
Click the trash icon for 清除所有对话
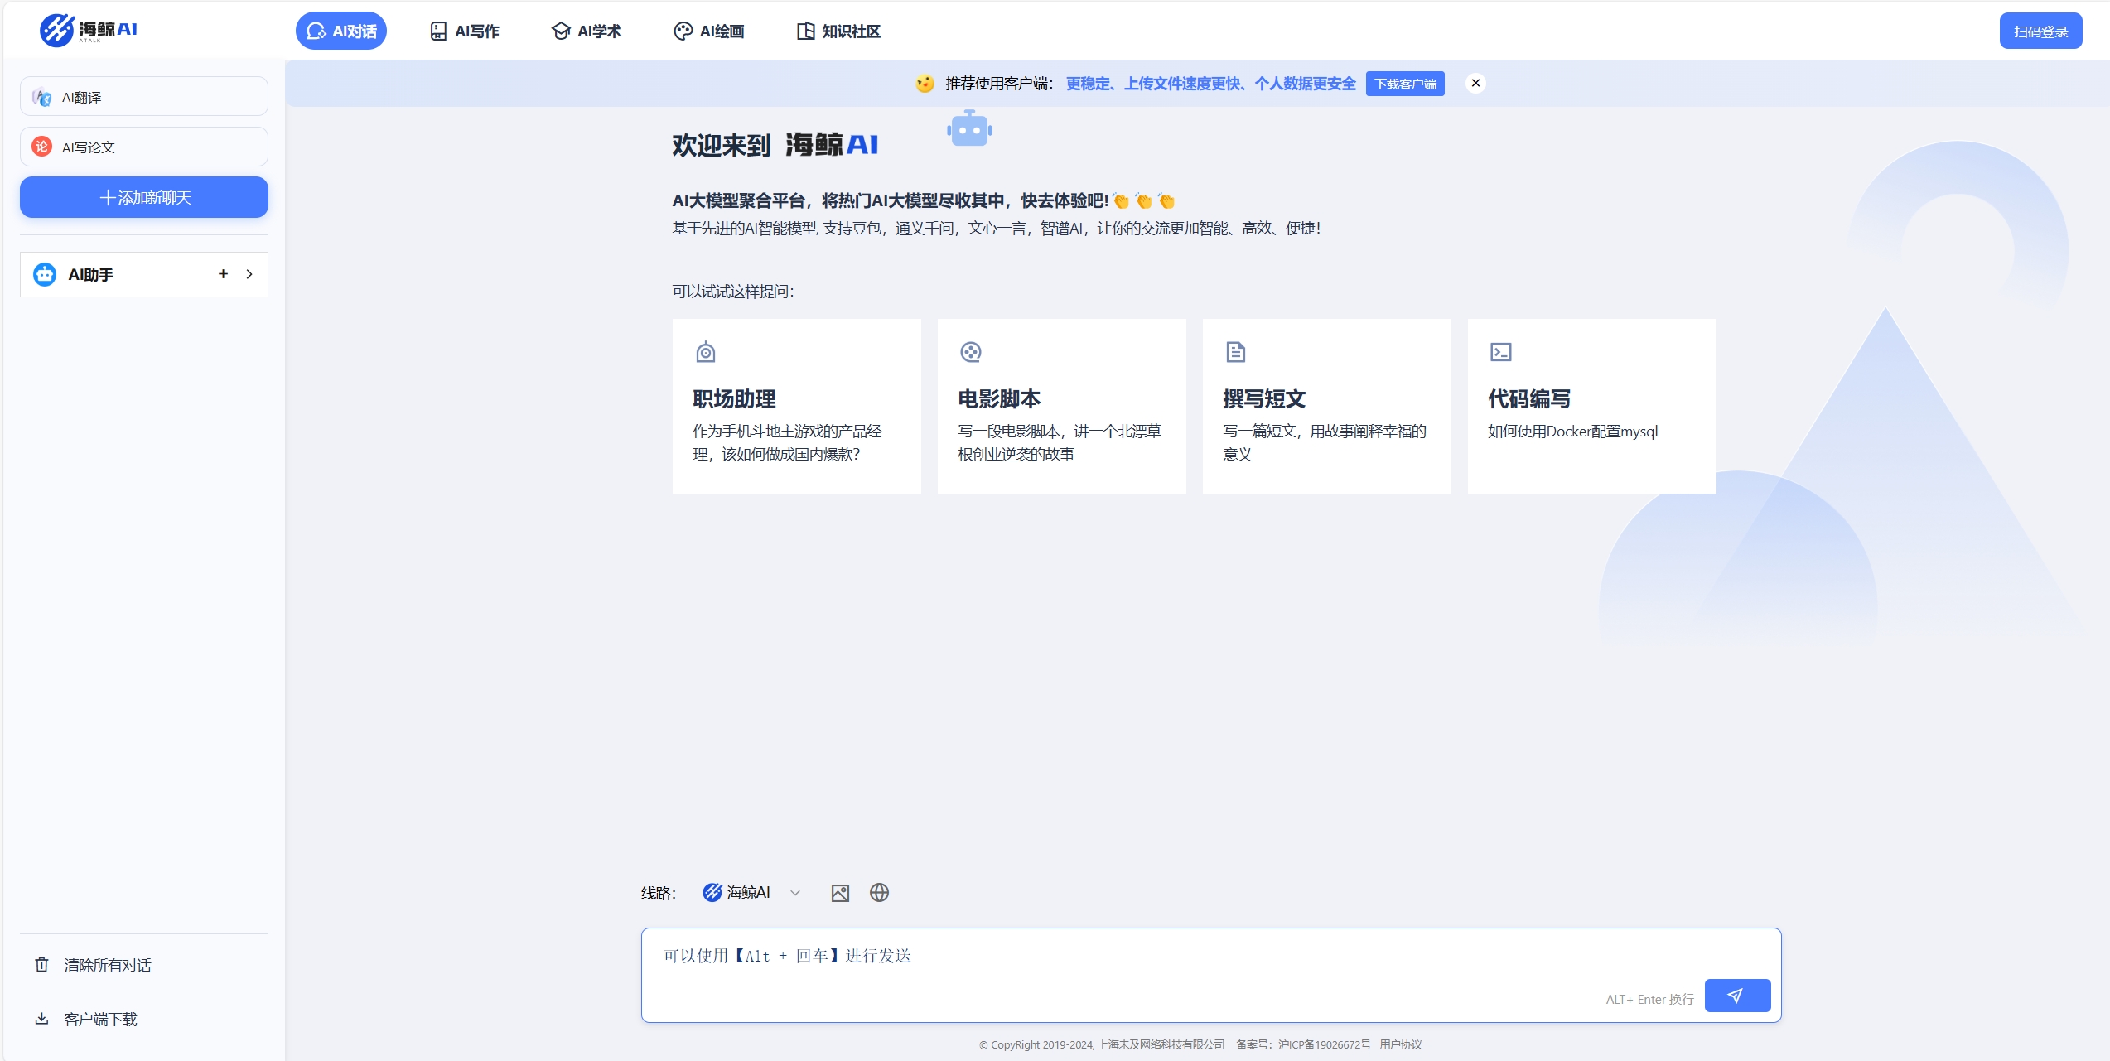click(x=41, y=964)
